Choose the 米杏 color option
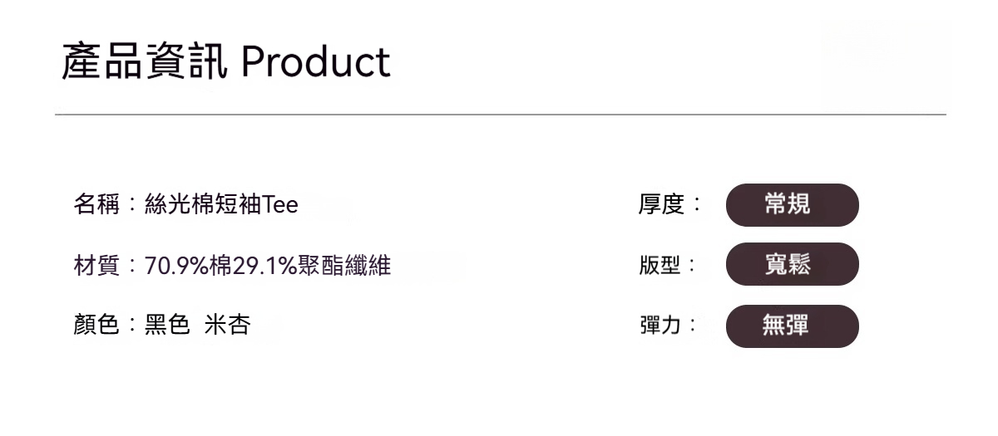Viewport: 998px width, 436px height. [x=227, y=326]
